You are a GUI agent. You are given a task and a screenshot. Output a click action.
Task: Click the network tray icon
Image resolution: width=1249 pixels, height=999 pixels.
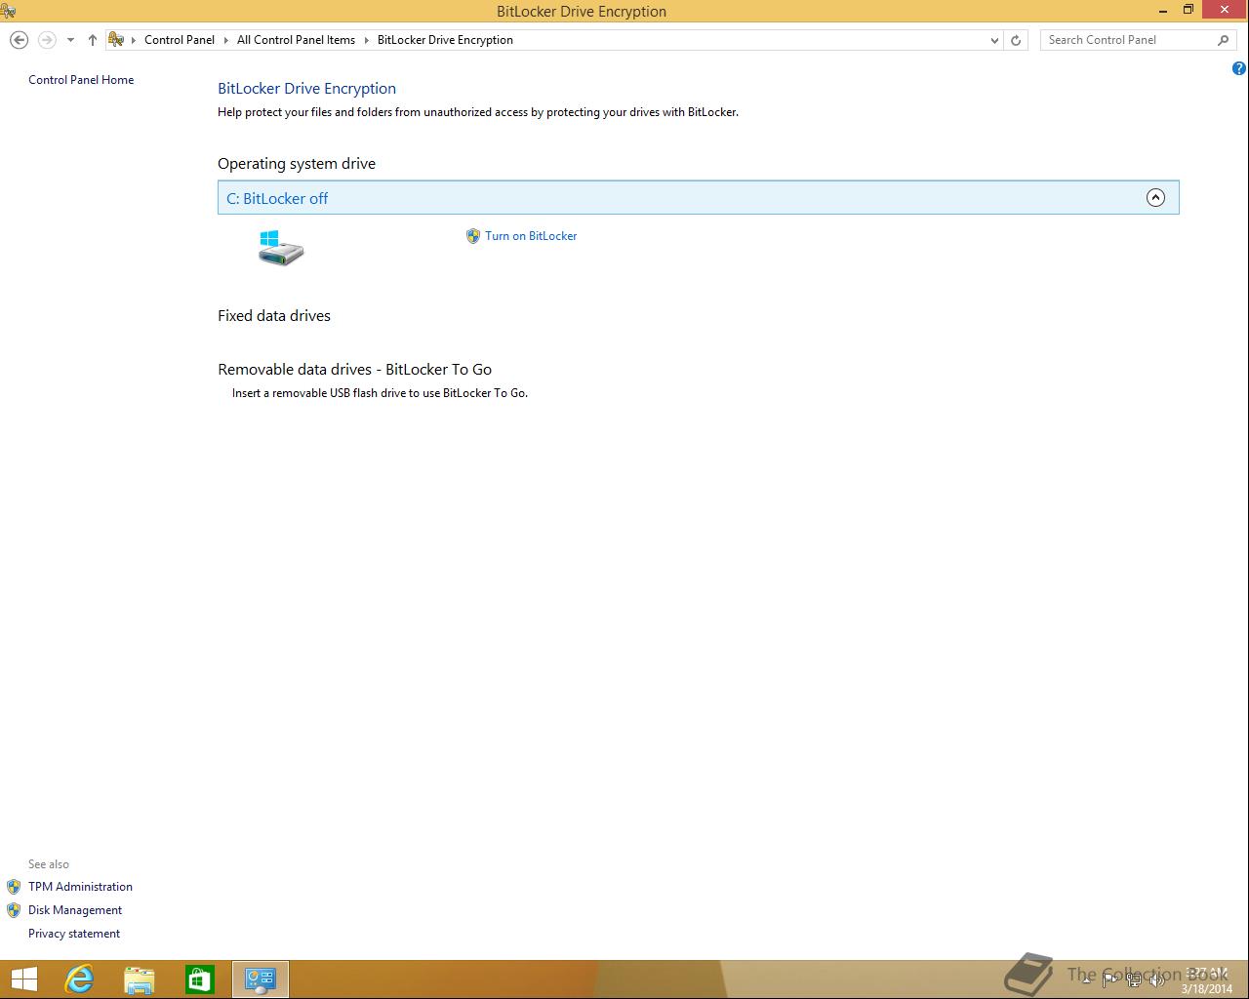[x=1133, y=980]
